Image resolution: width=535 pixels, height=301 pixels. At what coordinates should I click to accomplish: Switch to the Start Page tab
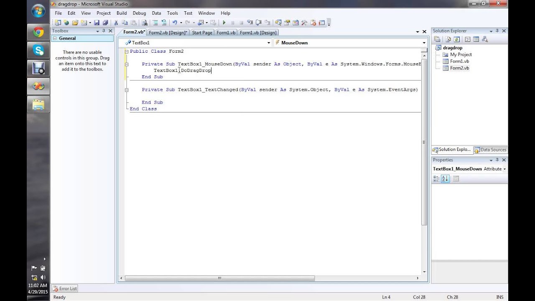click(202, 33)
